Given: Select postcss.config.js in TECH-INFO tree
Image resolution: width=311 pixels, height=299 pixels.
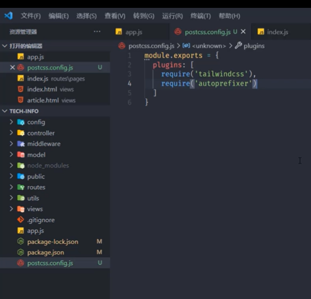Looking at the screenshot, I should pyautogui.click(x=55, y=263).
